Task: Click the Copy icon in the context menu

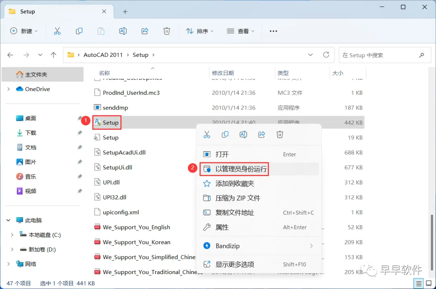Action: click(x=225, y=135)
